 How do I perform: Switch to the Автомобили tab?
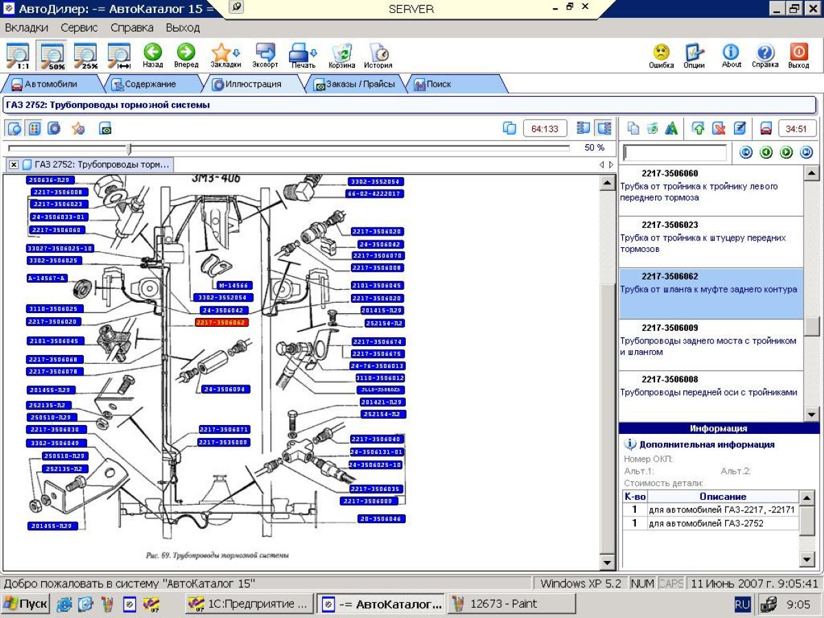click(x=51, y=84)
